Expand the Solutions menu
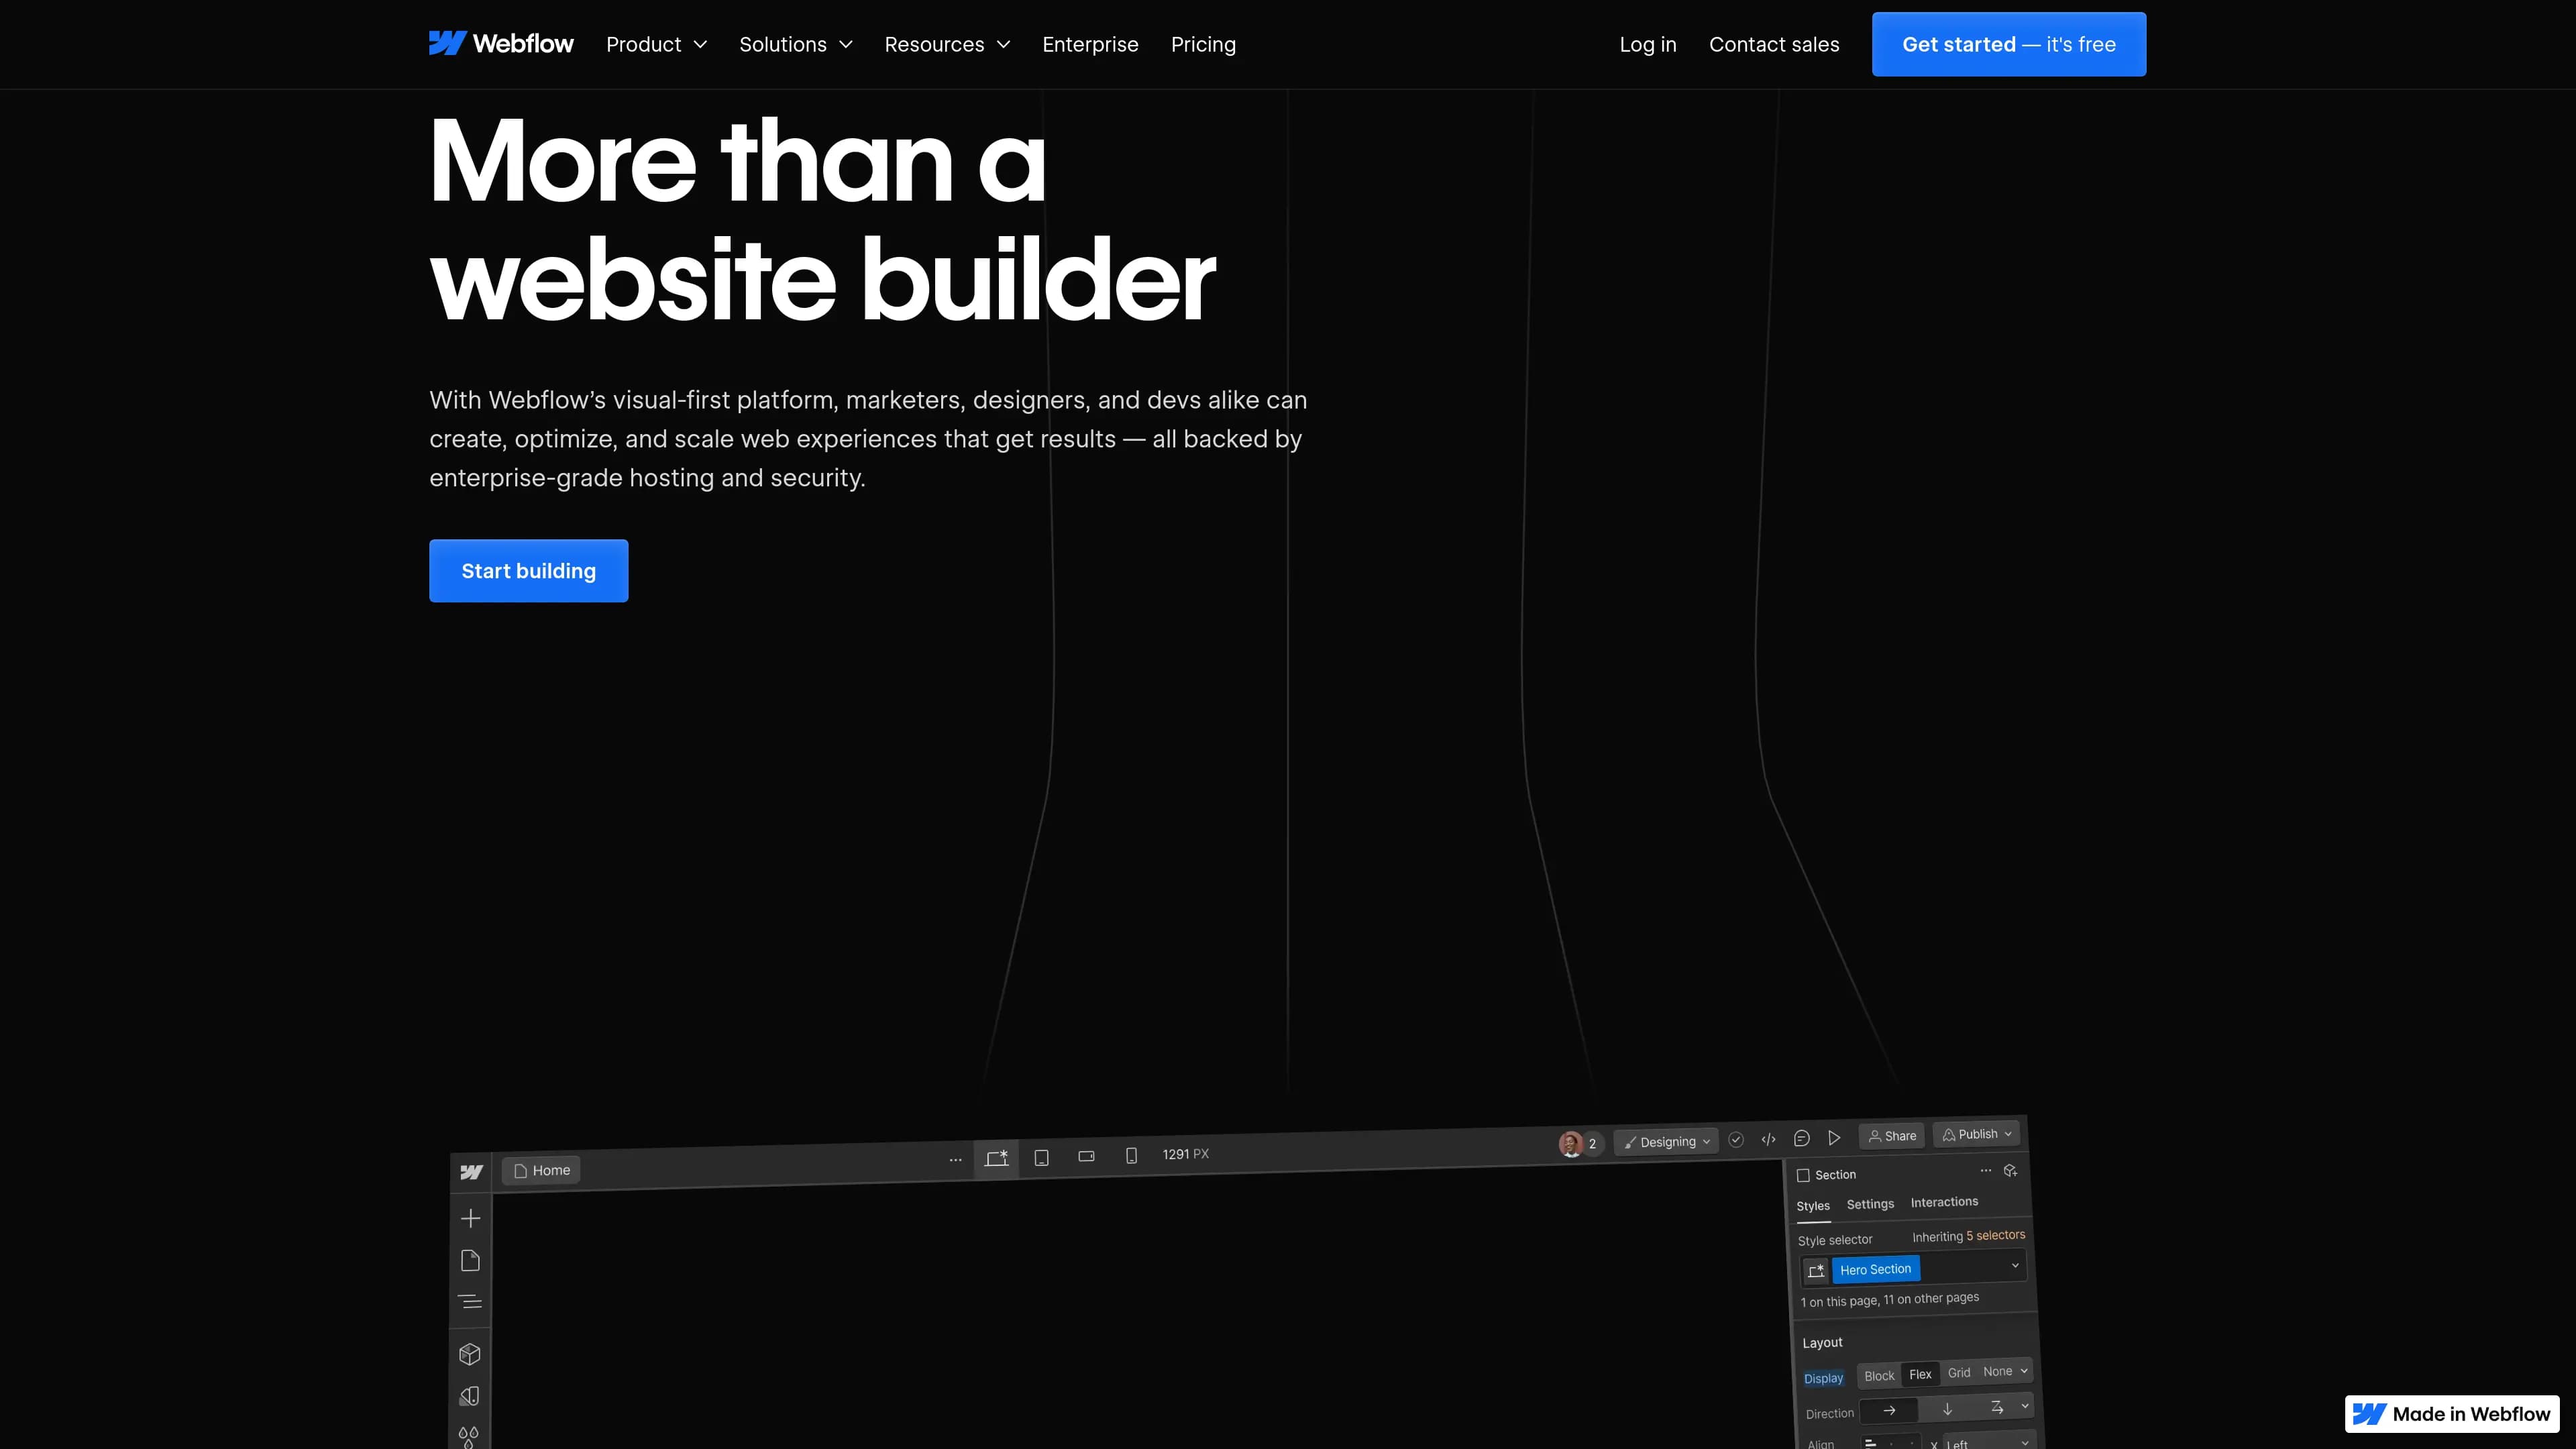2576x1449 pixels. point(796,44)
